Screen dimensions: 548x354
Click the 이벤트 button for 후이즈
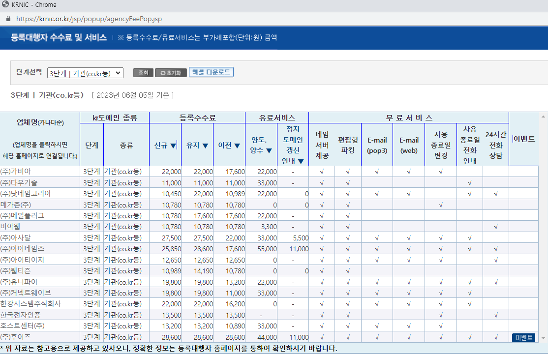click(523, 338)
